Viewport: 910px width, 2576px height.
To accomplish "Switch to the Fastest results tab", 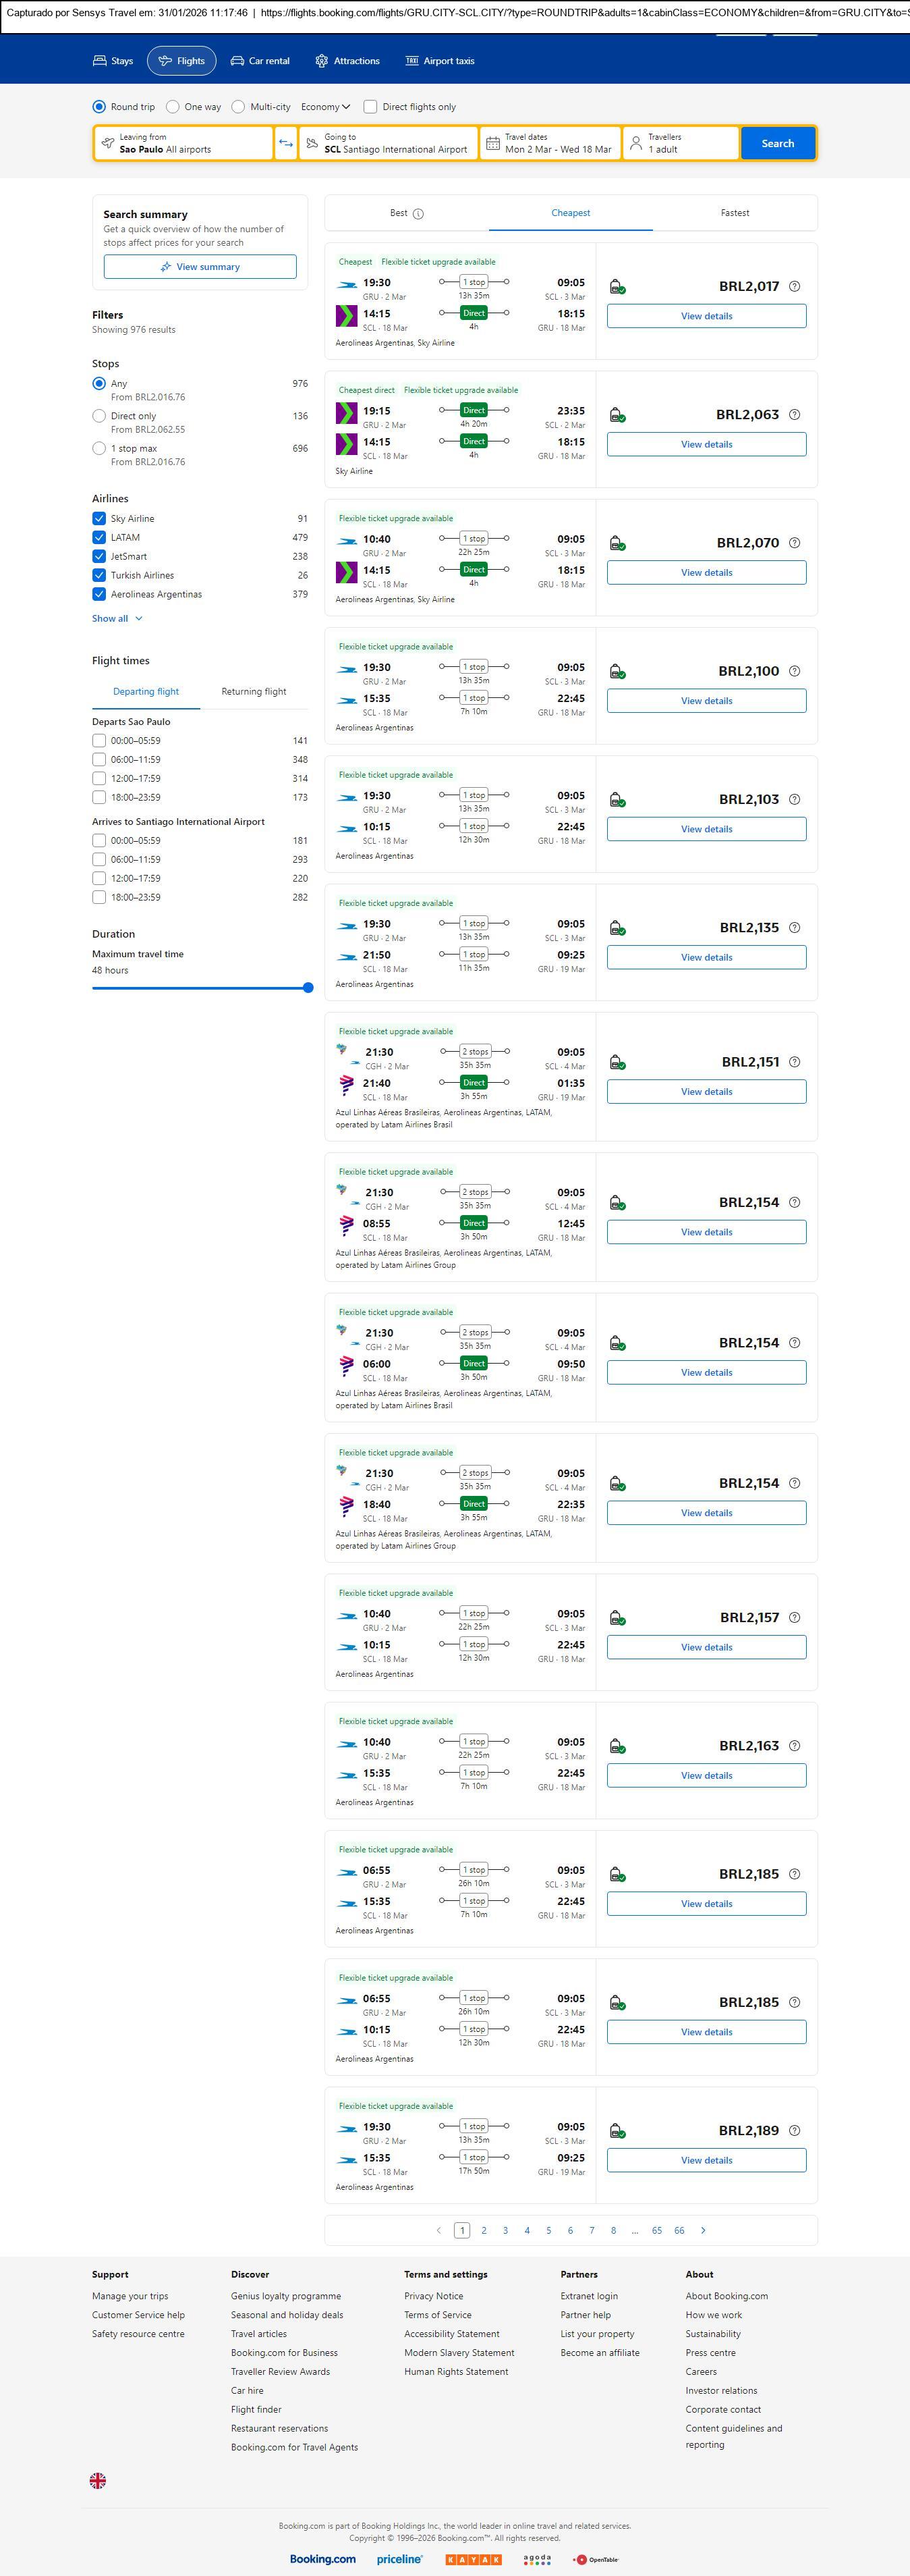I will [x=734, y=213].
